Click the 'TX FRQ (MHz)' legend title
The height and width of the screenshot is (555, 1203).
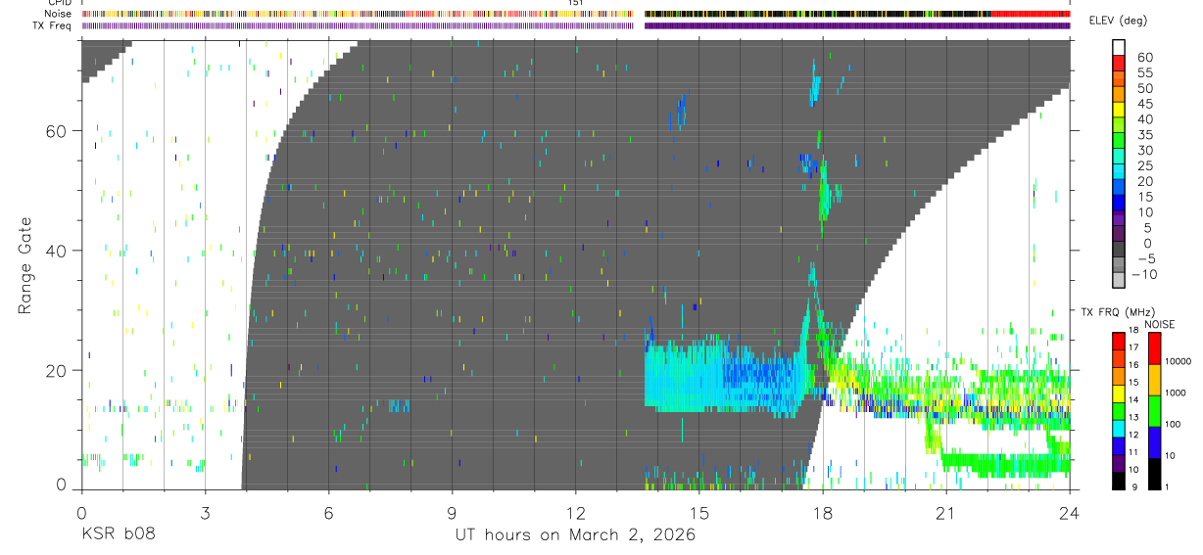[x=1117, y=312]
